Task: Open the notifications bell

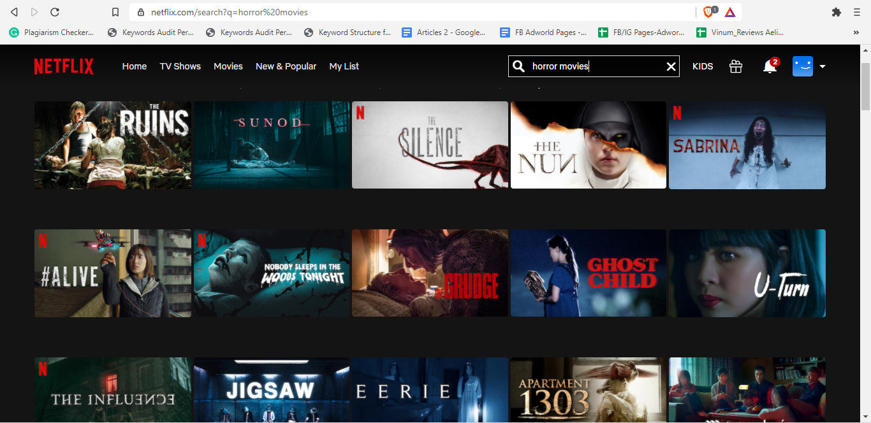Action: click(770, 66)
